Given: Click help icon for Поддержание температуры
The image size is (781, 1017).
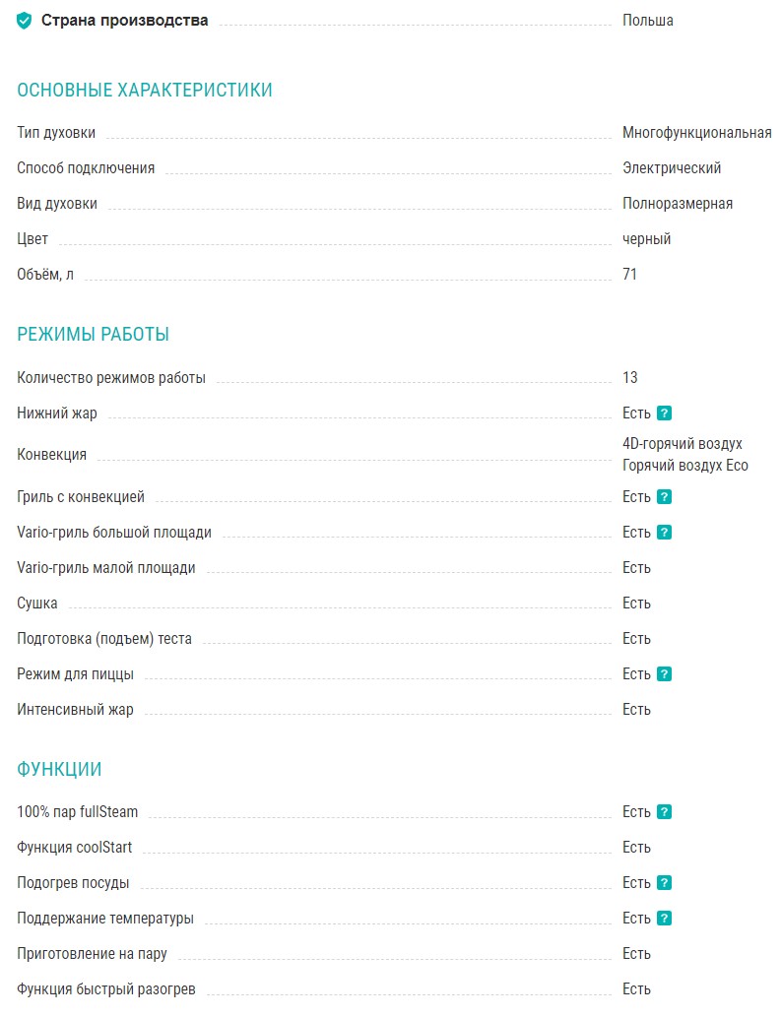Looking at the screenshot, I should click(x=665, y=919).
